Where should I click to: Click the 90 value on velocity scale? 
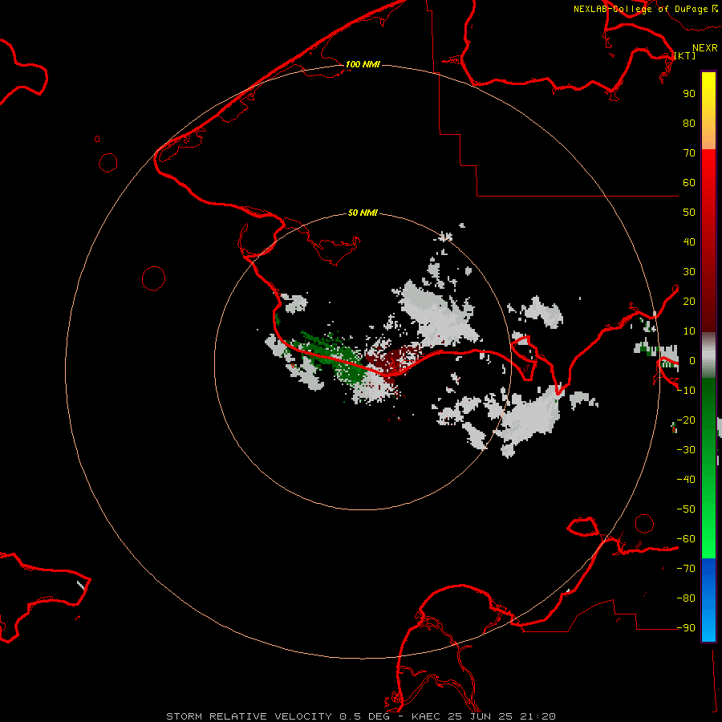pos(689,94)
